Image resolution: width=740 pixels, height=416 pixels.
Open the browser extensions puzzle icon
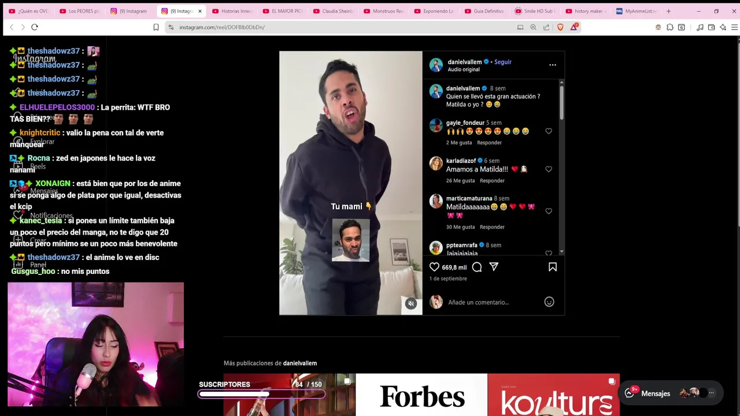tap(669, 27)
